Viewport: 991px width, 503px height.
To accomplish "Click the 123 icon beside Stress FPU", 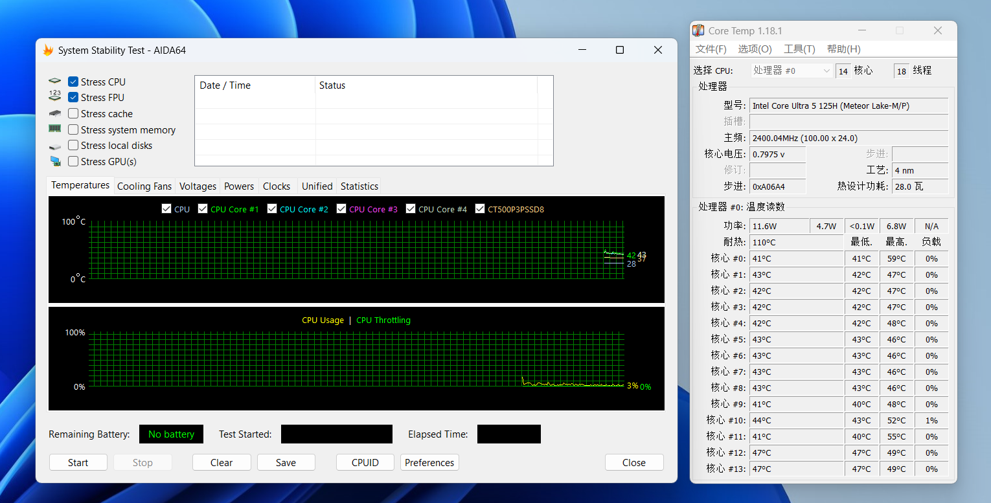I will tap(55, 96).
